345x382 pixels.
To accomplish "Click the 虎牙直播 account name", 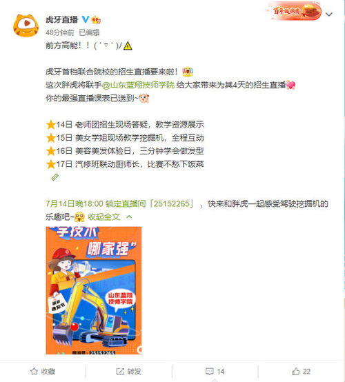I will coord(61,19).
